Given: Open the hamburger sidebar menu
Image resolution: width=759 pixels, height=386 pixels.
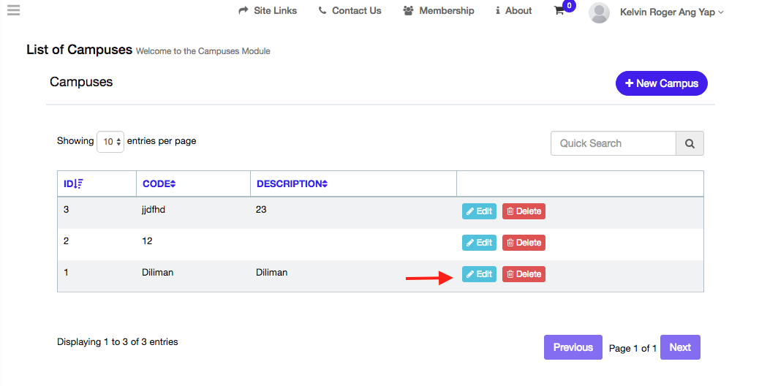Looking at the screenshot, I should tap(12, 10).
